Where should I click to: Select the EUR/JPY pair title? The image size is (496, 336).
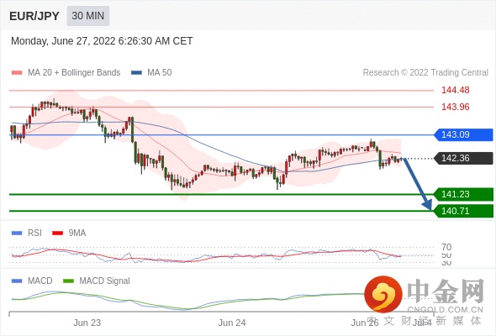coord(34,16)
